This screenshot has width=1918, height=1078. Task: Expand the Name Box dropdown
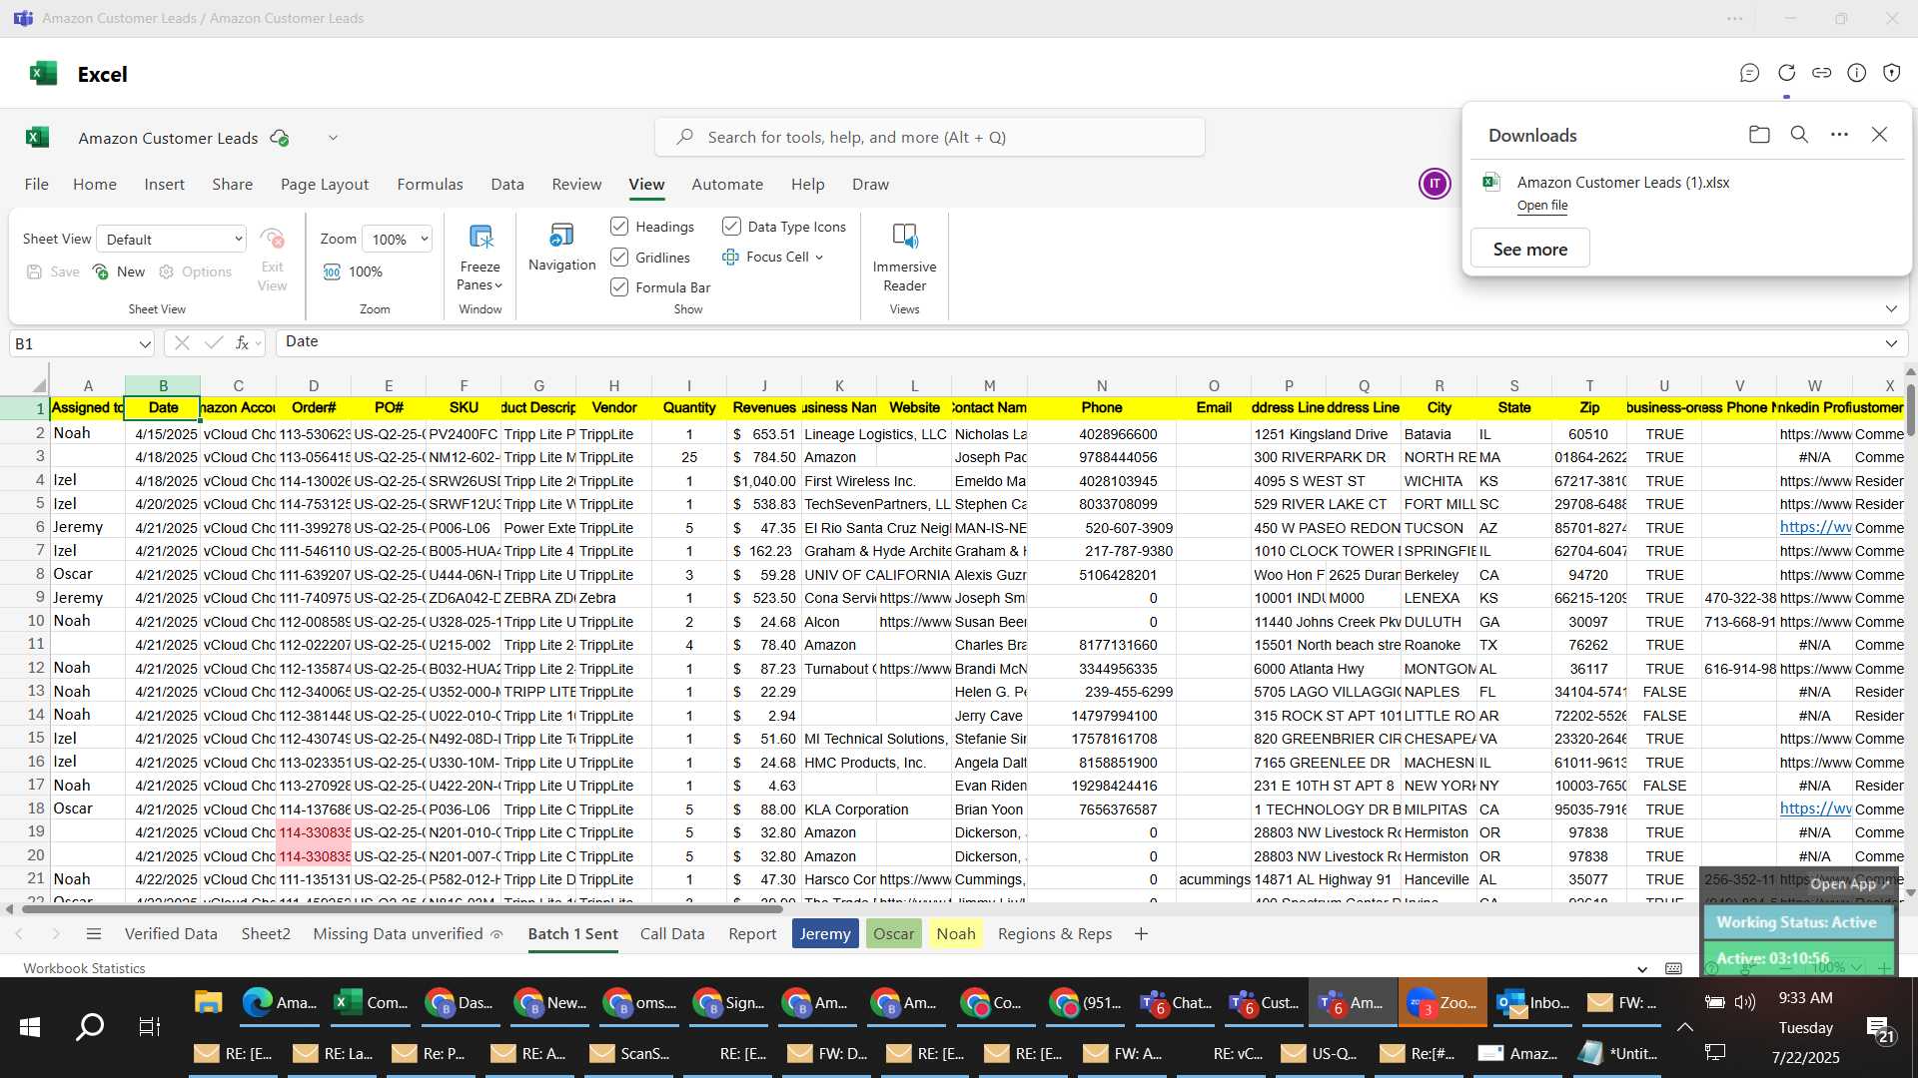tap(145, 343)
